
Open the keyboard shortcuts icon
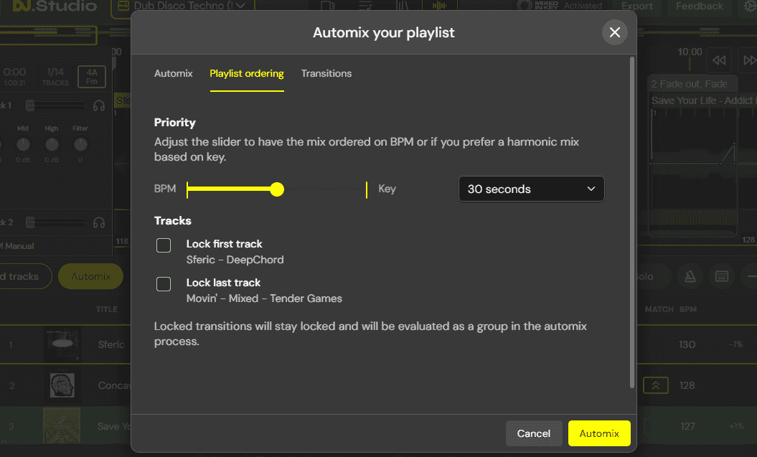tap(722, 276)
